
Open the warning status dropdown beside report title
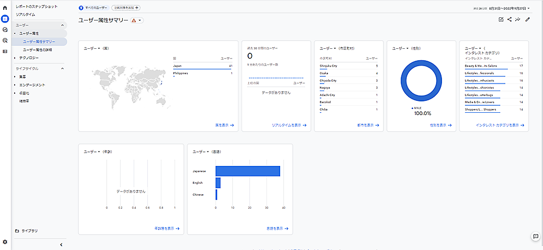click(x=136, y=20)
